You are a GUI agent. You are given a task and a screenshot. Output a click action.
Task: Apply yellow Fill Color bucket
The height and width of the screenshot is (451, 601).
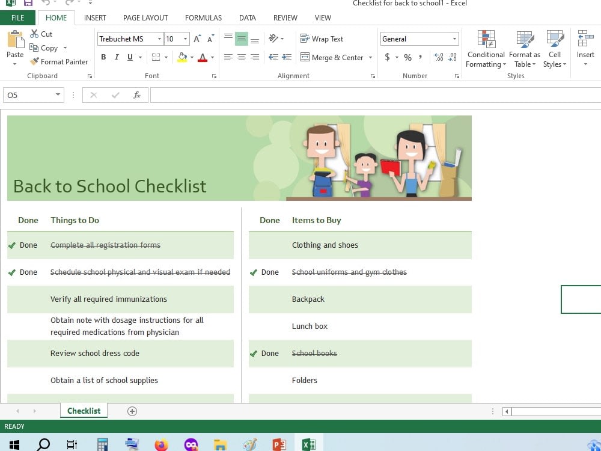pos(183,57)
